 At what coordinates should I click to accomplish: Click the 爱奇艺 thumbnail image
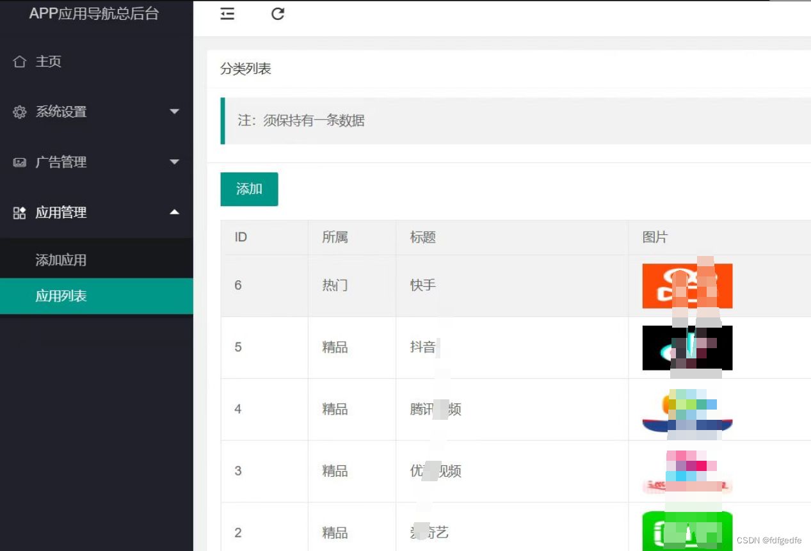coord(687,531)
